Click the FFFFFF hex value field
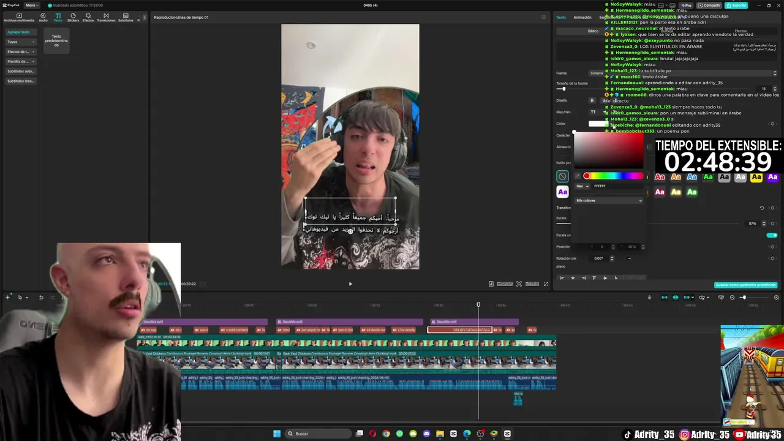This screenshot has height=441, width=784. pos(617,186)
